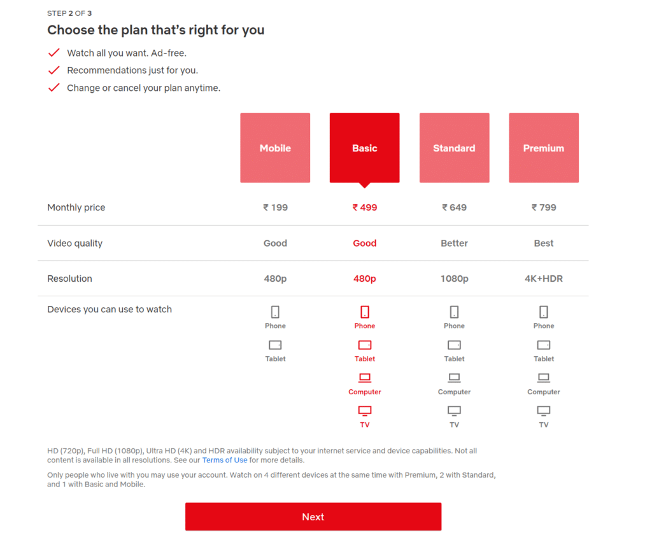The image size is (652, 538).
Task: Click the red checkmark beside Ad-free line
Action: pos(54,53)
